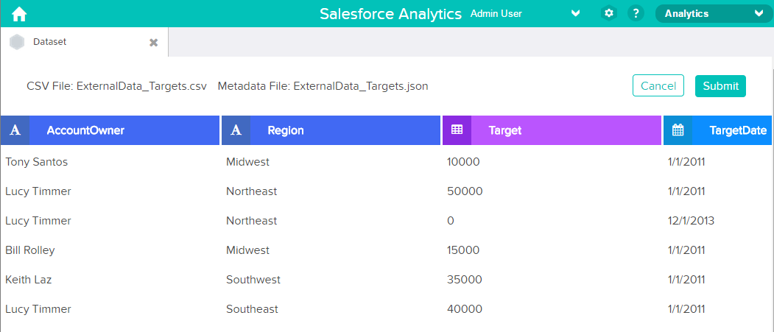Image resolution: width=774 pixels, height=332 pixels.
Task: Select the Northeast cell with target 50000
Action: pyautogui.click(x=252, y=191)
